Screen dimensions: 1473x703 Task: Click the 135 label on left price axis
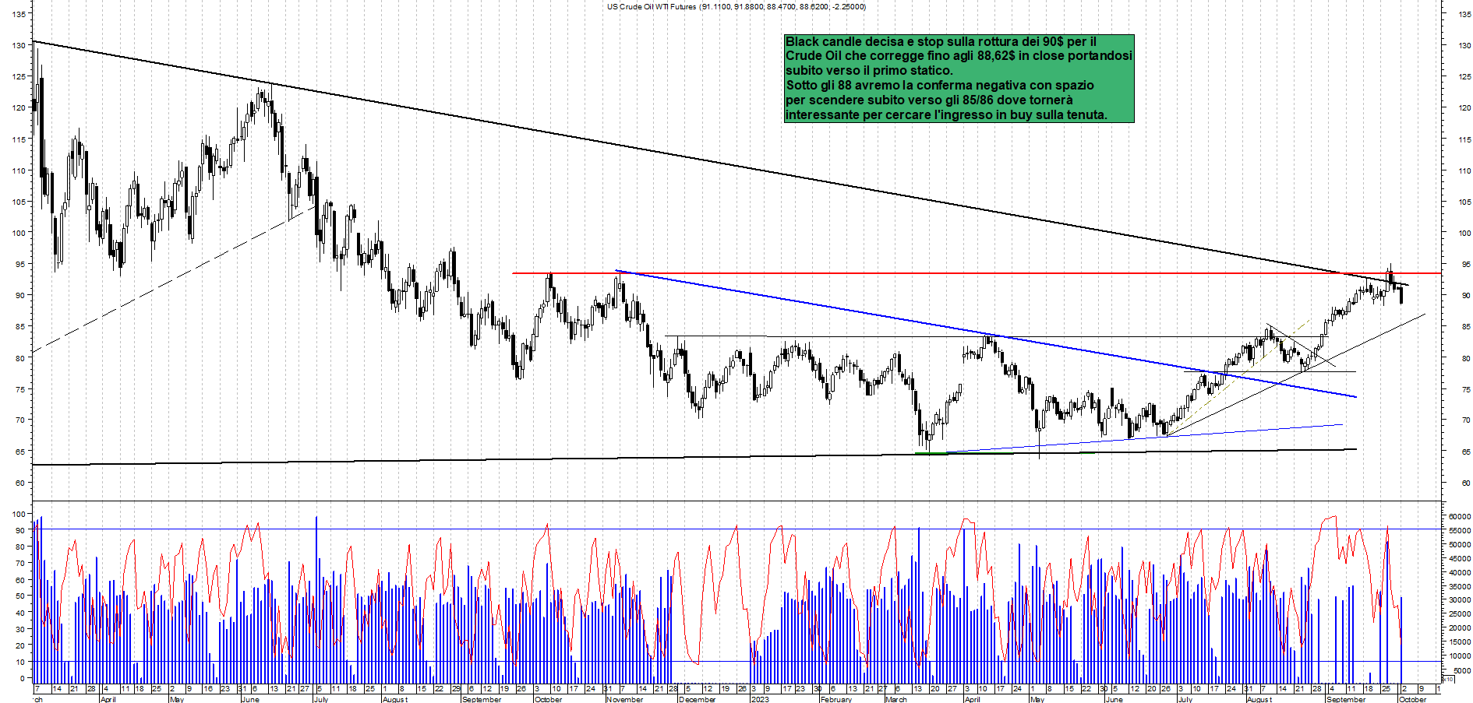tap(19, 15)
